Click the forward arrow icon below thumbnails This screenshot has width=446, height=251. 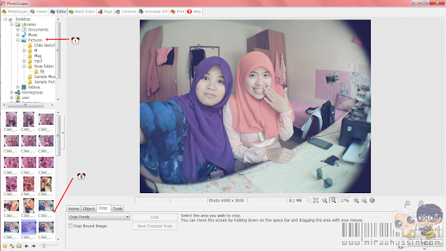tap(33, 246)
